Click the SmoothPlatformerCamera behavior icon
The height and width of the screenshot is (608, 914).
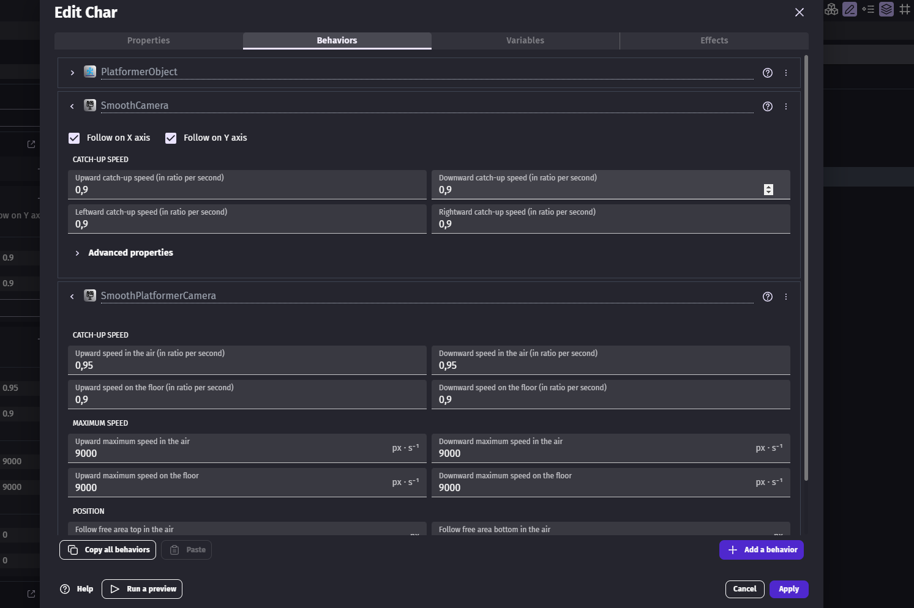pyautogui.click(x=90, y=295)
